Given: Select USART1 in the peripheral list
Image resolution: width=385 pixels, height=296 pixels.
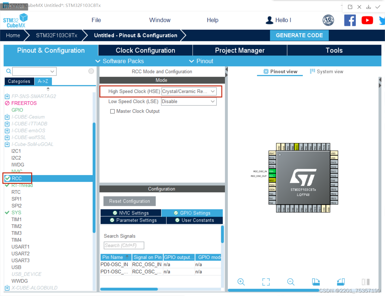Looking at the screenshot, I should (20, 247).
